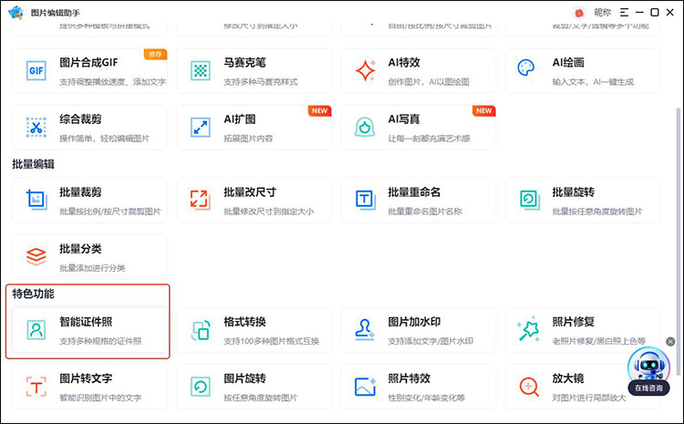Click the 支持100多种图片格式互换 description
Screen dimensions: 684x424
(272, 341)
